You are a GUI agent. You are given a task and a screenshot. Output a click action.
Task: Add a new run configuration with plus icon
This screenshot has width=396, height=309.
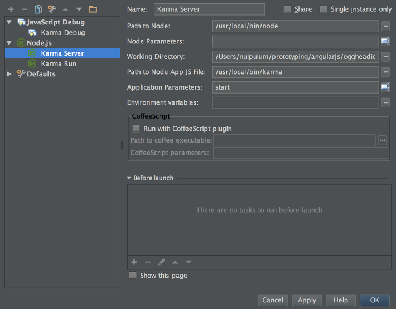(x=11, y=9)
